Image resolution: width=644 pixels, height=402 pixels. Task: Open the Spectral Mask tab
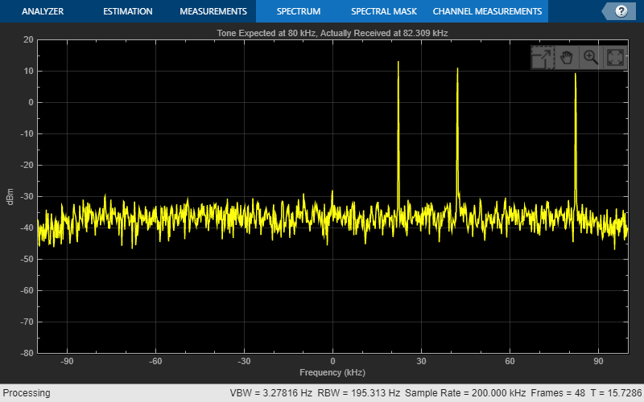(x=382, y=11)
